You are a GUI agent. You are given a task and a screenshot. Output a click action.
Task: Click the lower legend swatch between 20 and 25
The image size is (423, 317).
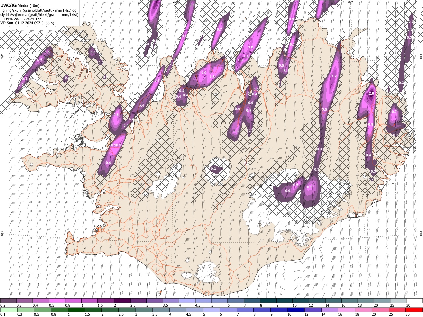click(380, 310)
